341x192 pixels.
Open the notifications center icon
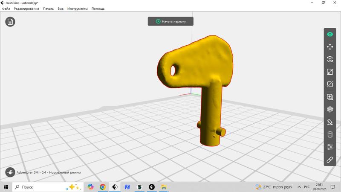coord(333,187)
